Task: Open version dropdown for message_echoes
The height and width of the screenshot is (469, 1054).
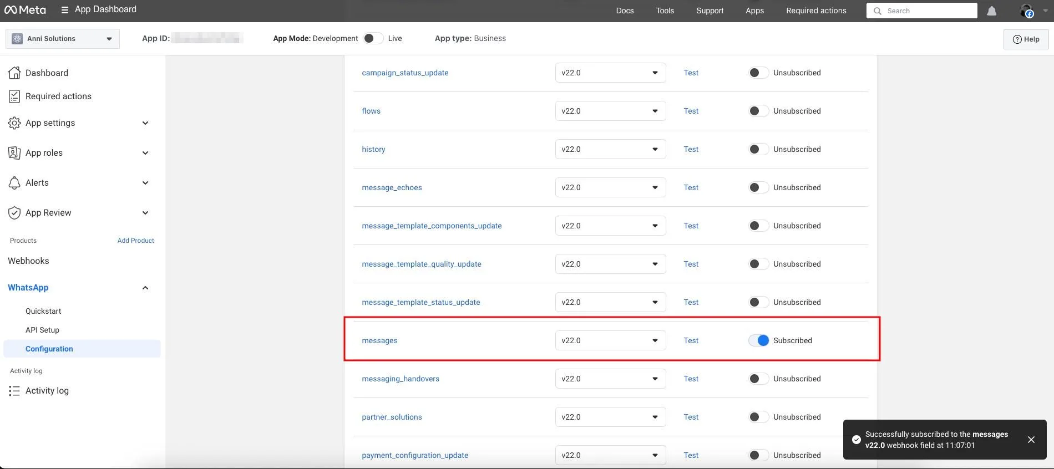Action: [x=610, y=187]
